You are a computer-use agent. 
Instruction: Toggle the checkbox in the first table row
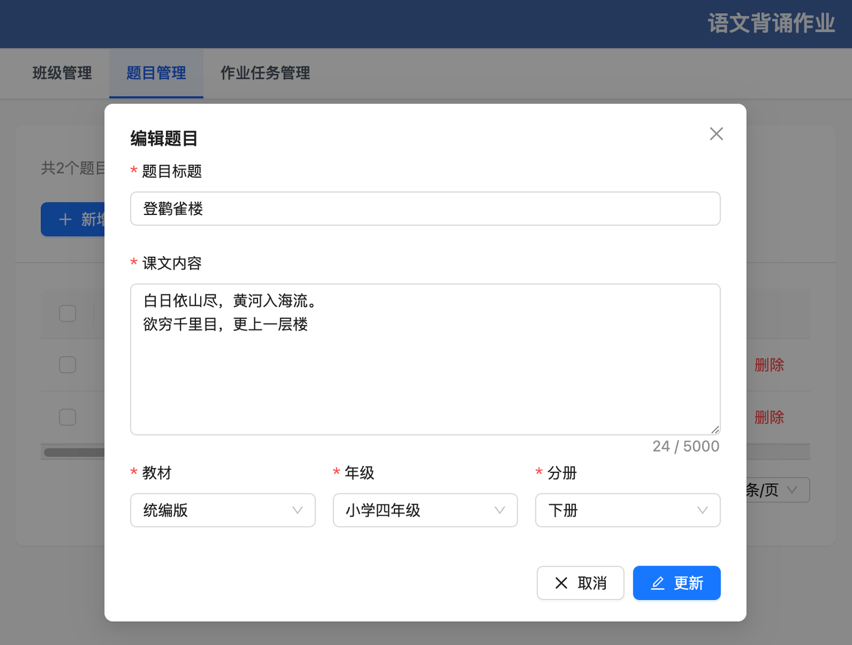(x=68, y=313)
